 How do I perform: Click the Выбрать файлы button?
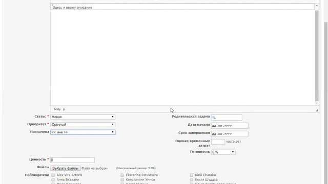65,168
